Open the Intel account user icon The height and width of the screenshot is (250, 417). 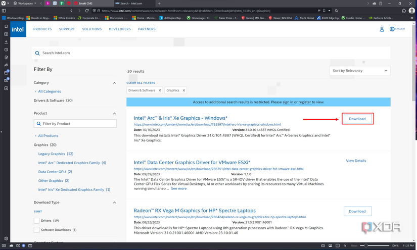(382, 29)
